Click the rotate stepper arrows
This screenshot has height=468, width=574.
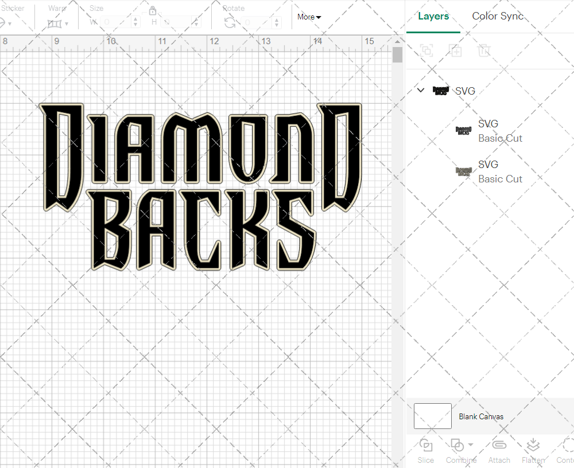pos(277,22)
